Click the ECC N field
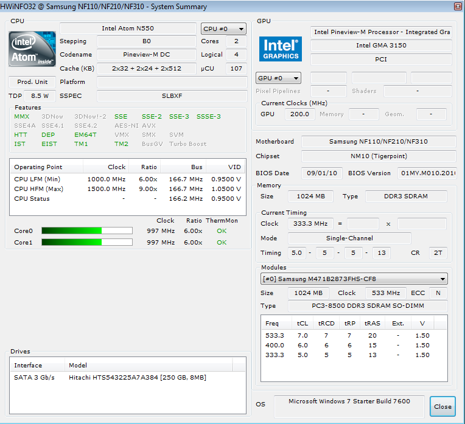 (438, 293)
